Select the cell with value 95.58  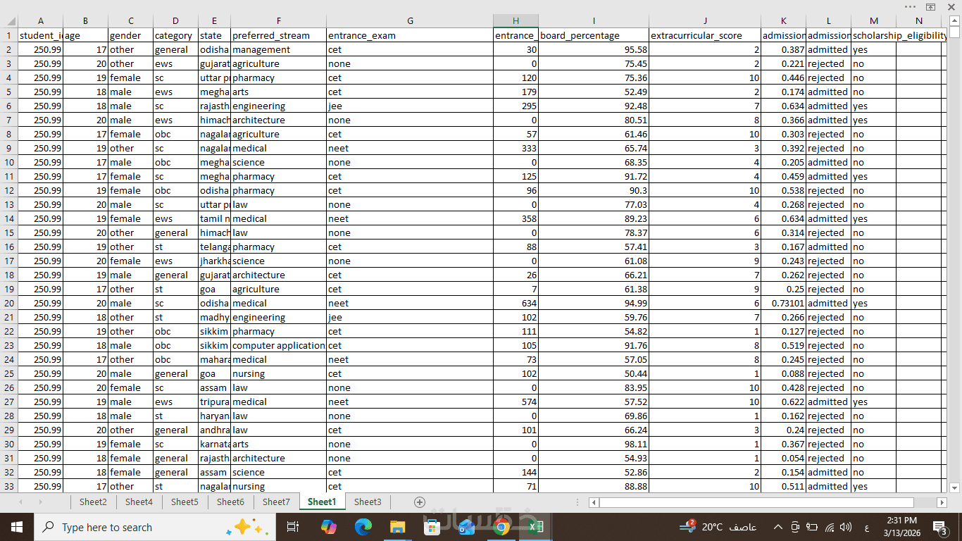(x=594, y=49)
